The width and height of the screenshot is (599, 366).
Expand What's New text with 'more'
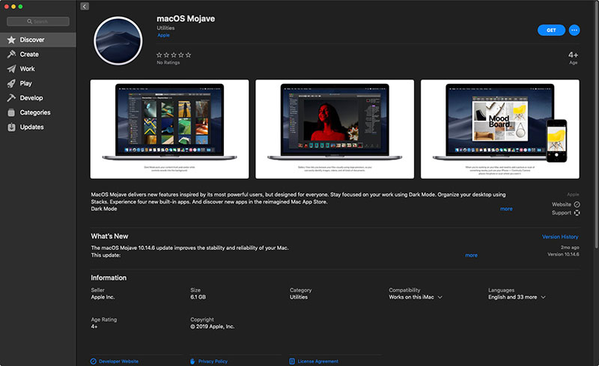point(471,255)
